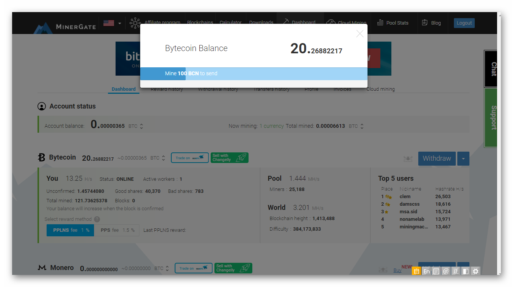Click the Good shares value 40,370
The image size is (513, 287).
point(153,191)
